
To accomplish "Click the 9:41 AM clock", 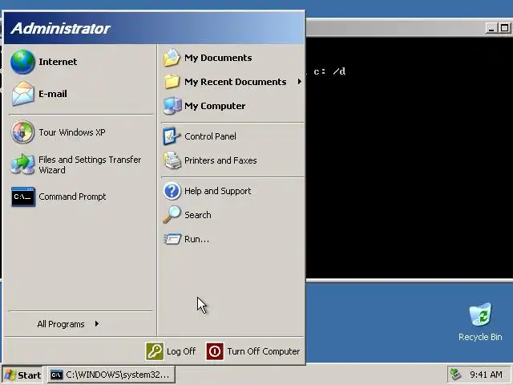I will tap(486, 375).
